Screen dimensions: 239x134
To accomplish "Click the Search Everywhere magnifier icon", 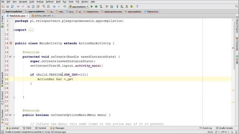I will click(236, 6).
